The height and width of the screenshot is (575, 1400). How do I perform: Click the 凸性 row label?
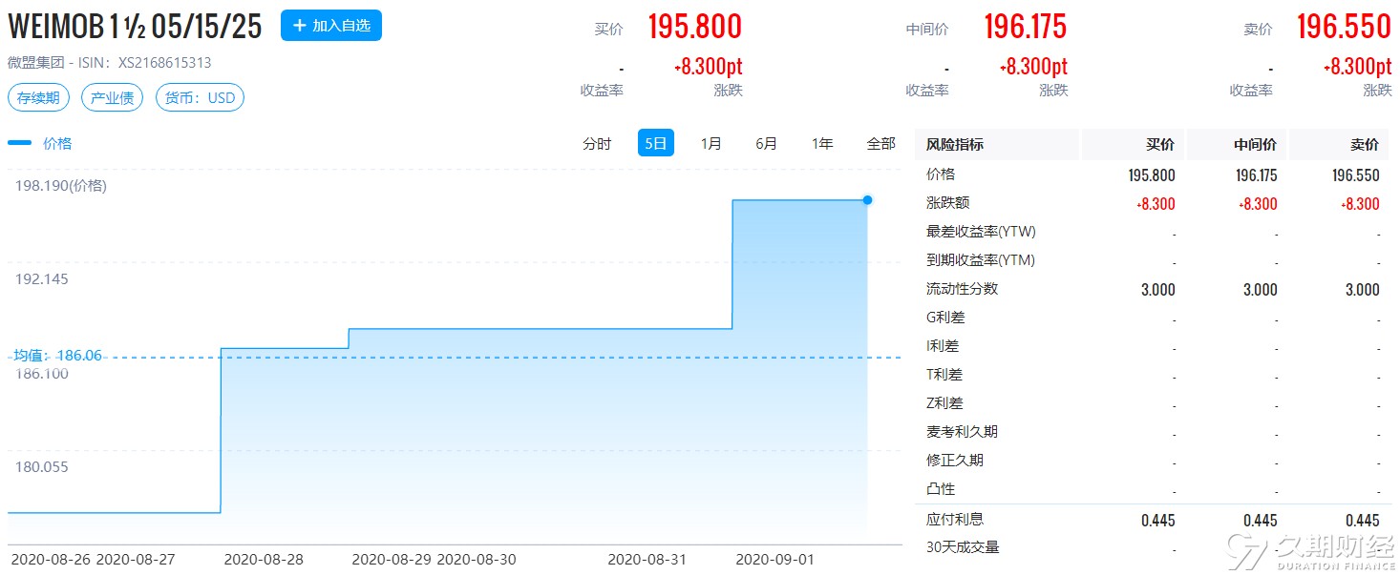pos(941,489)
